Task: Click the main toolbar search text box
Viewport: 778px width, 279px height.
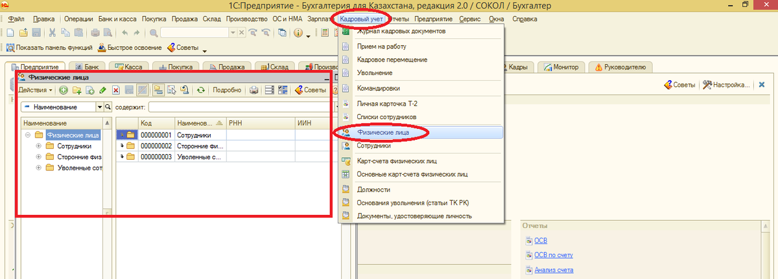Action: click(194, 32)
